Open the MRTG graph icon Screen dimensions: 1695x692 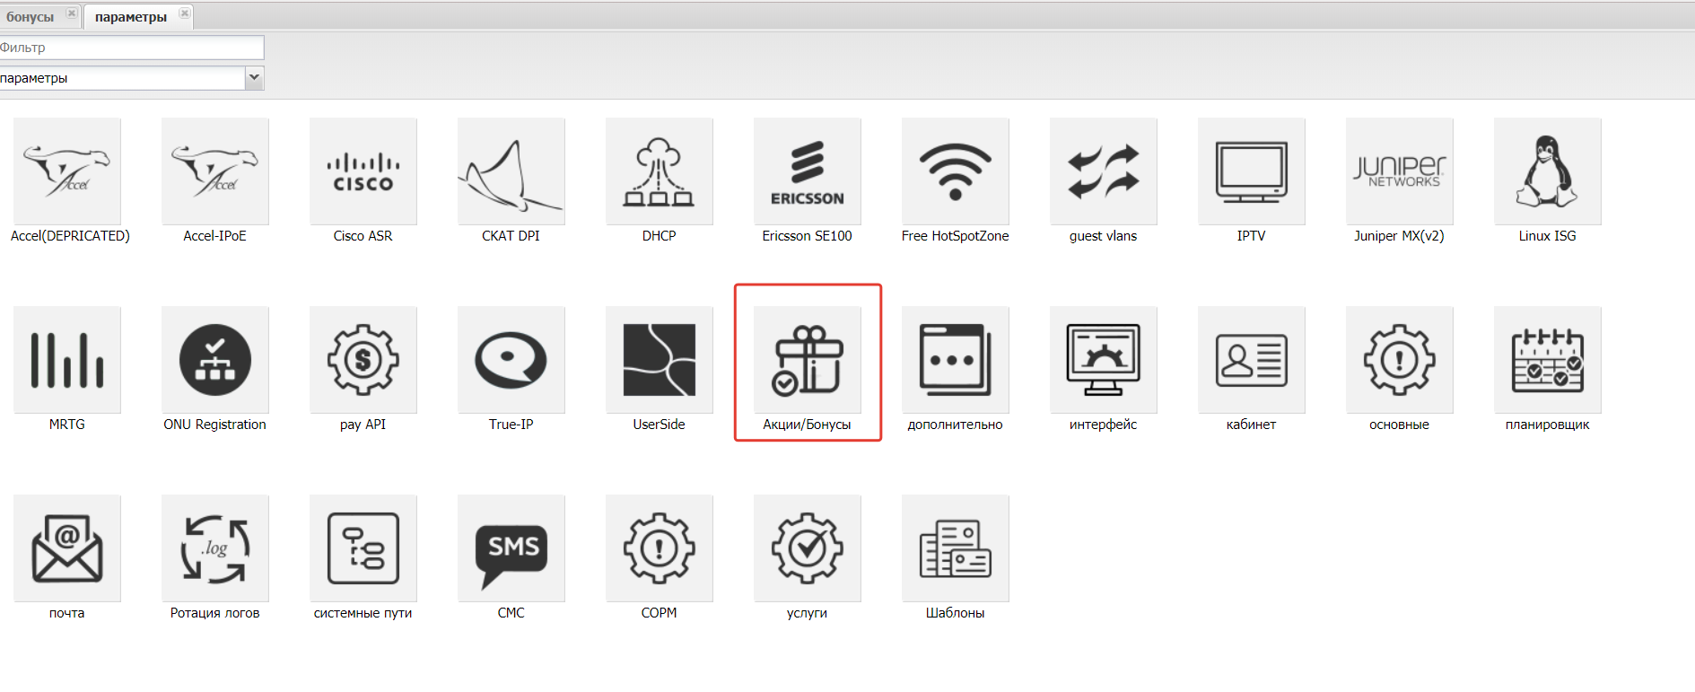66,361
